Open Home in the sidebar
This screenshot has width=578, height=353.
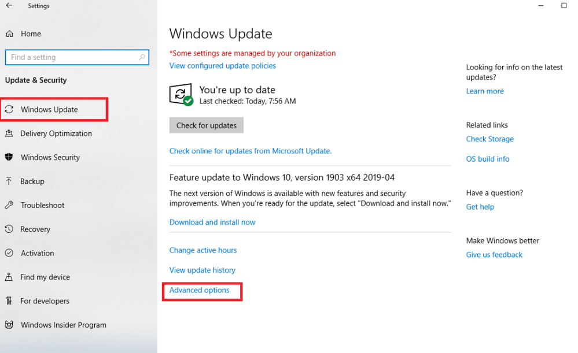pos(31,34)
